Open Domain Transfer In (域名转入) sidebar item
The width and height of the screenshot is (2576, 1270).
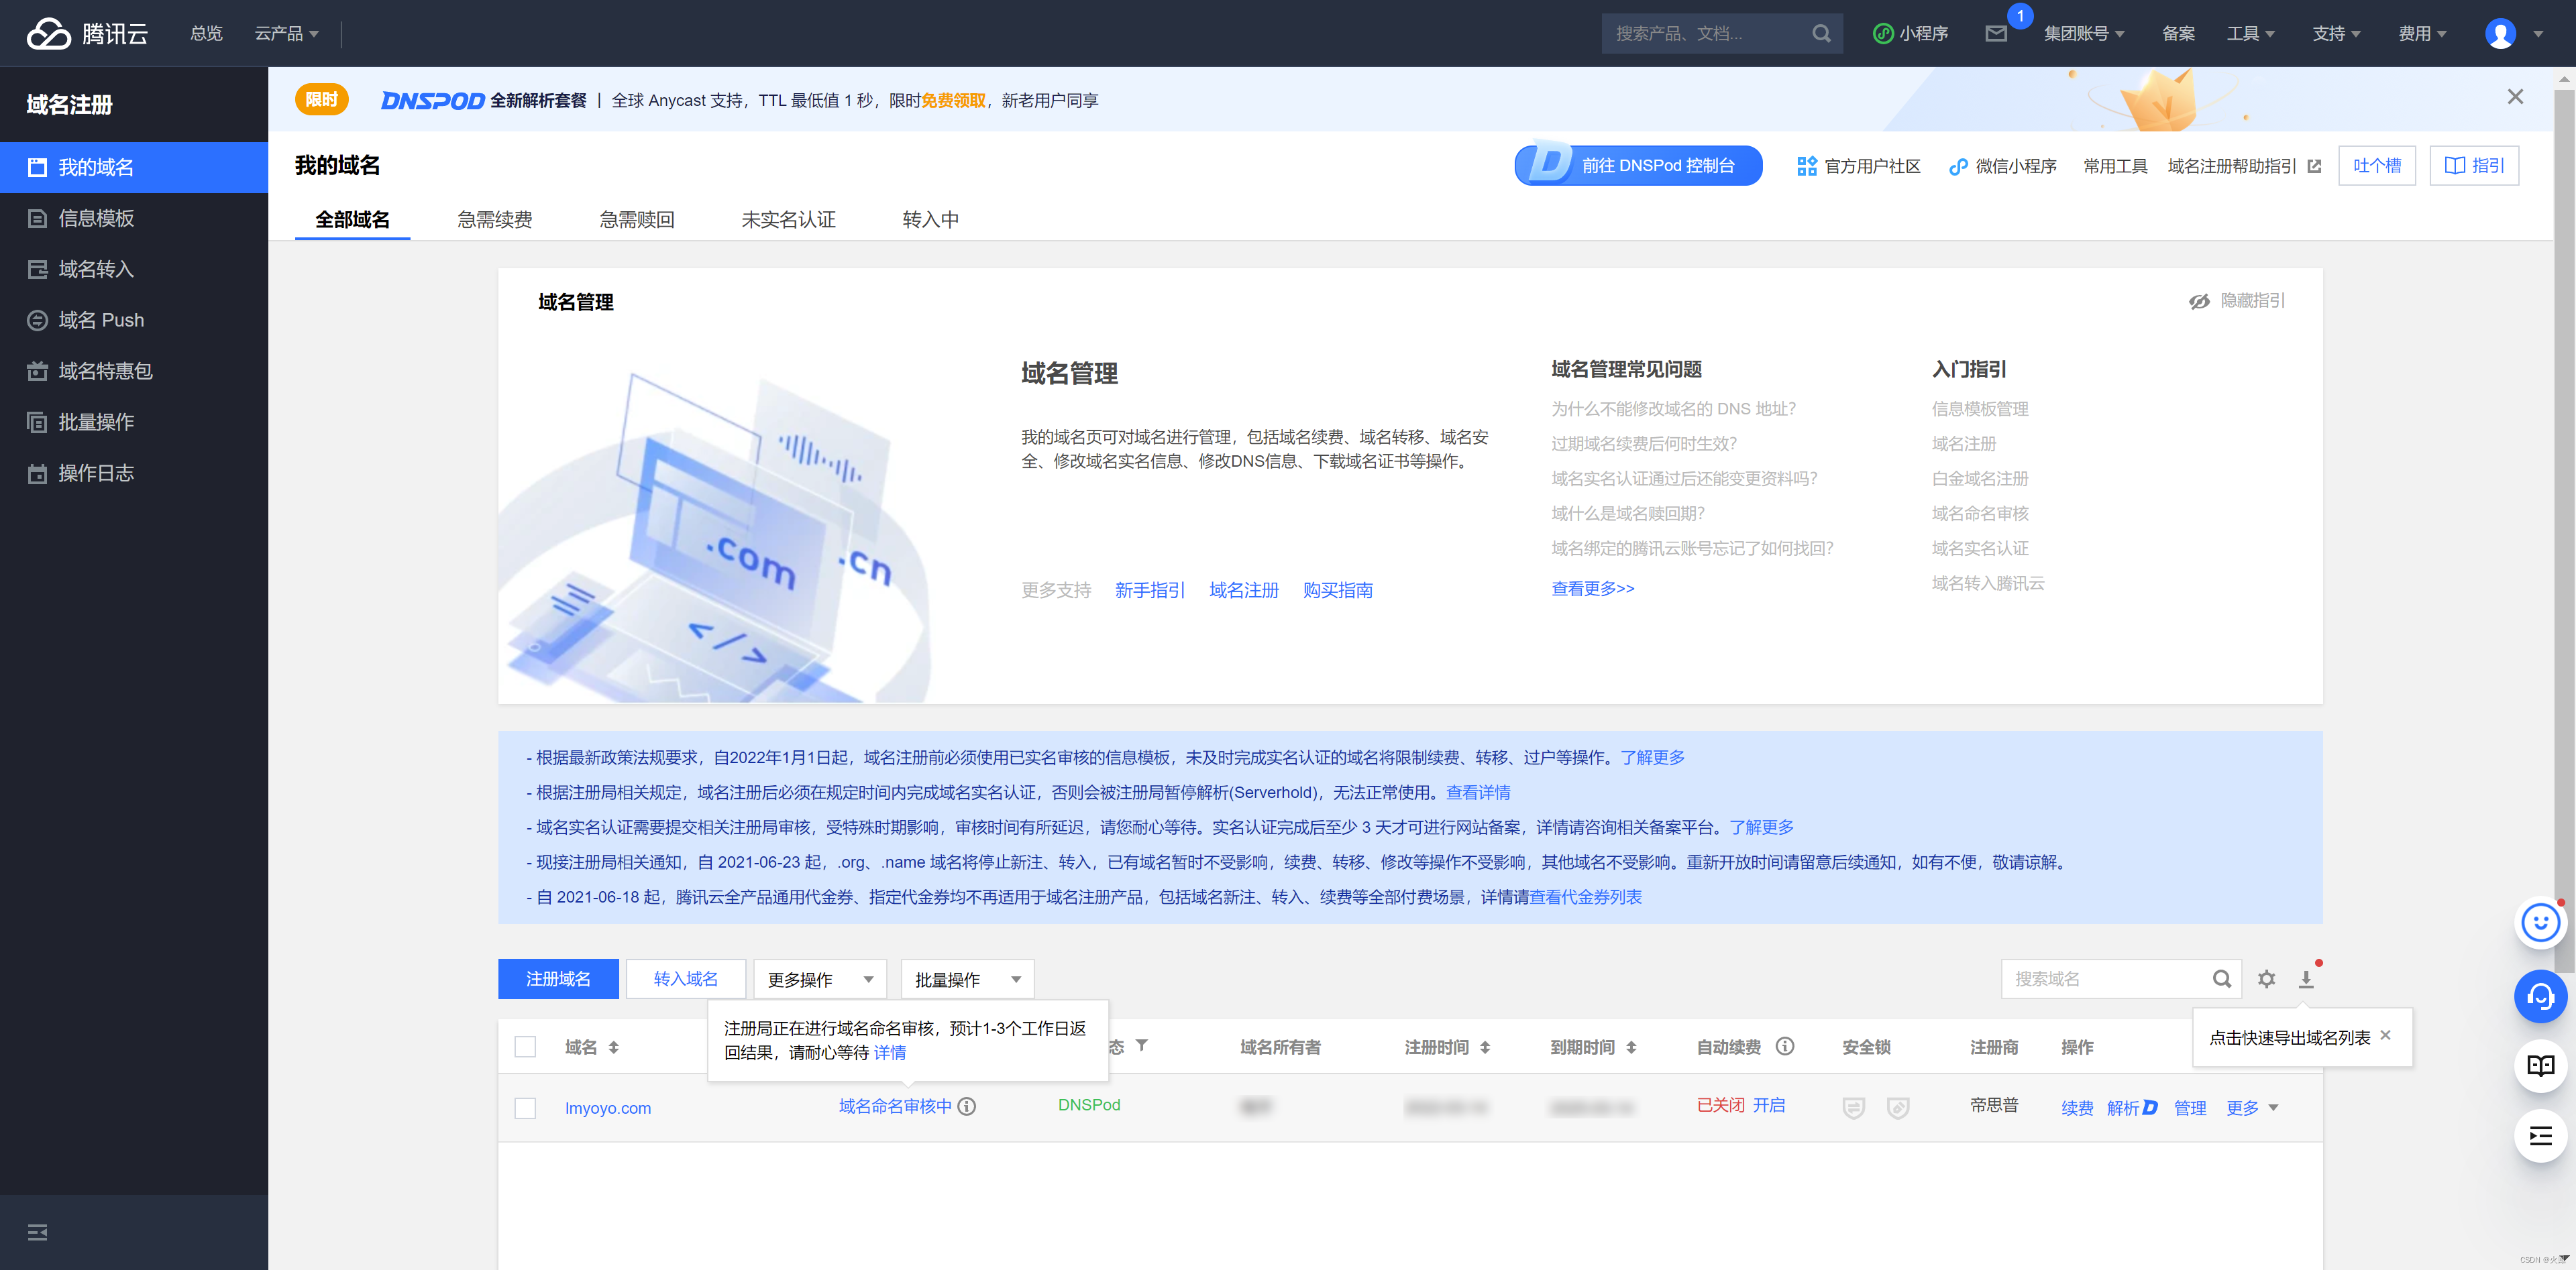click(134, 269)
